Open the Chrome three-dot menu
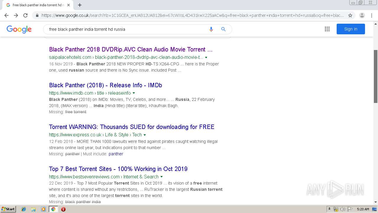Viewport: 378px width, 213px height. (372, 15)
